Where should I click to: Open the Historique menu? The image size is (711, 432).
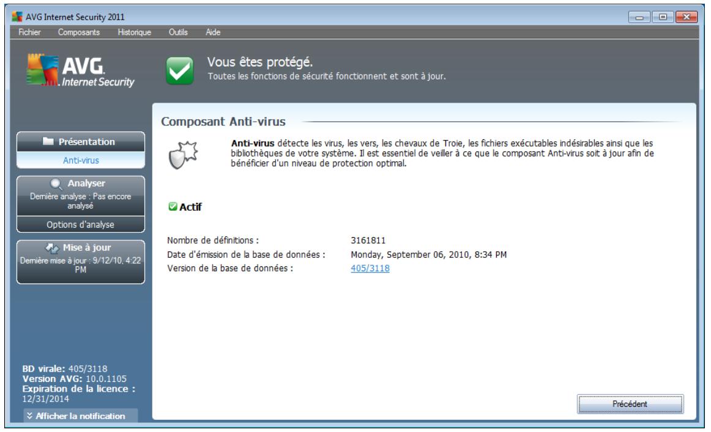click(x=134, y=32)
